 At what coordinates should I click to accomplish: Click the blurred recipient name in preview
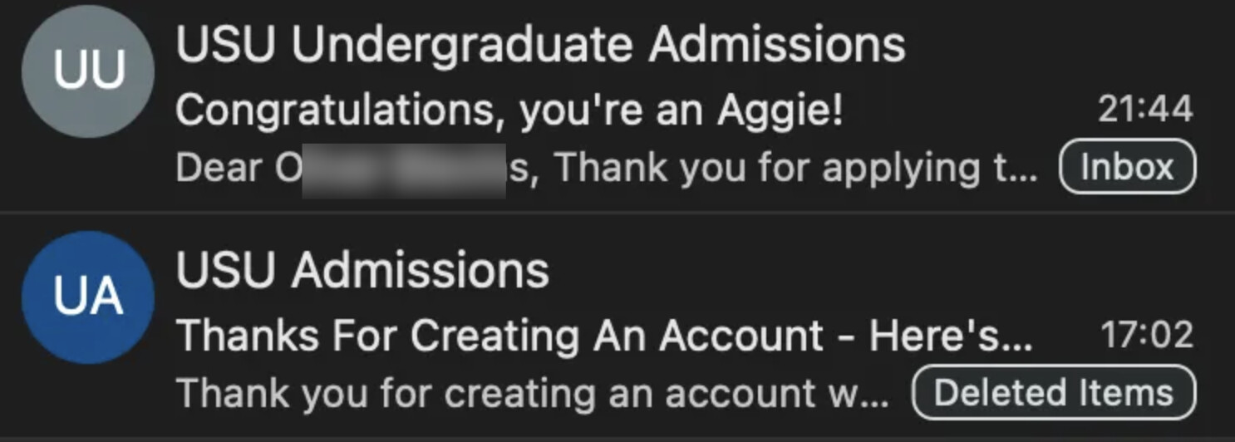tap(403, 170)
